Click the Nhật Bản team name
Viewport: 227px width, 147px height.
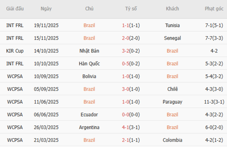[89, 51]
